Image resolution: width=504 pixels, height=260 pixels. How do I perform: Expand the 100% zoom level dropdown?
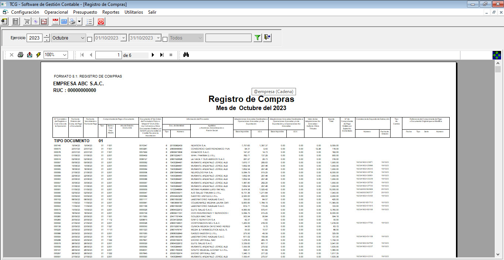pyautogui.click(x=65, y=55)
